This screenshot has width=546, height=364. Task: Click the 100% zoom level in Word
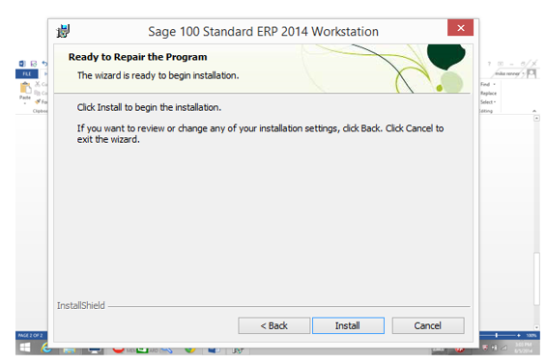click(x=532, y=335)
